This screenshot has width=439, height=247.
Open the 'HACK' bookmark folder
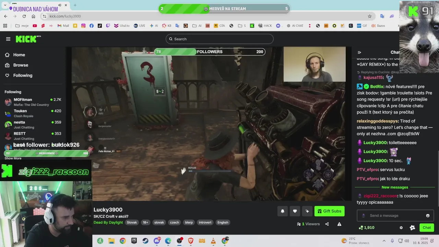tap(265, 26)
